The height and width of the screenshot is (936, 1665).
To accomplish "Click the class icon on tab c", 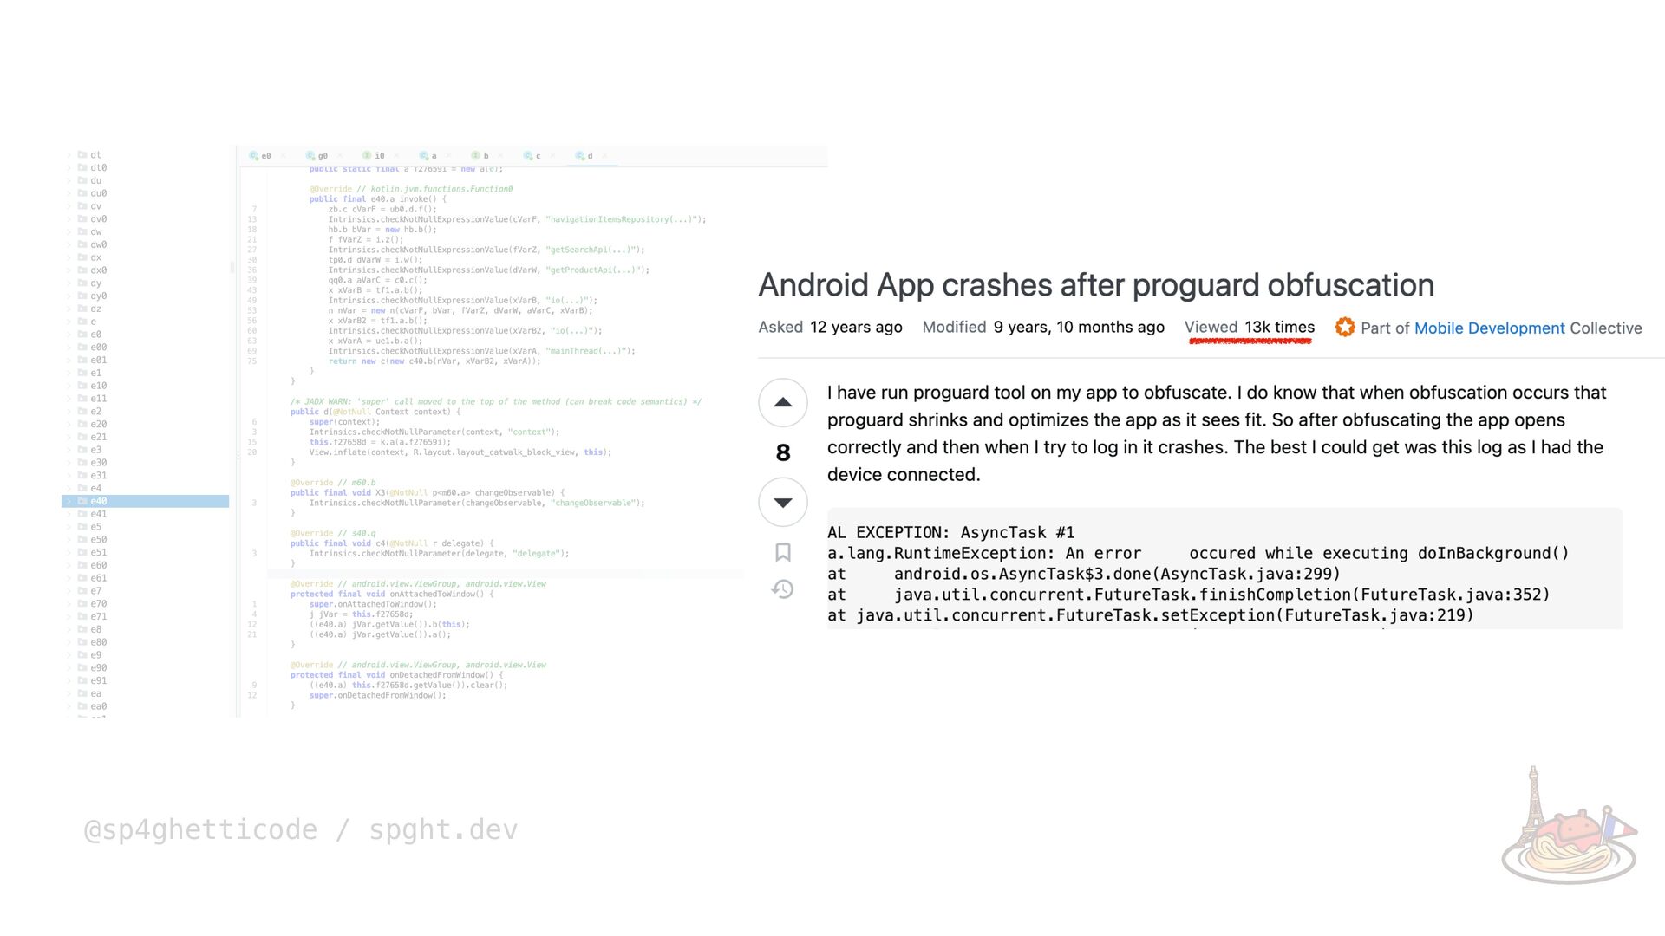I will [x=527, y=156].
